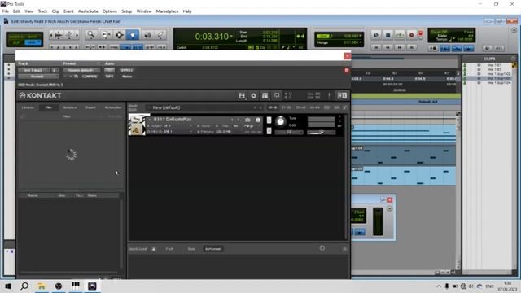Switch to Kontakt Libraries browser tab

point(28,107)
